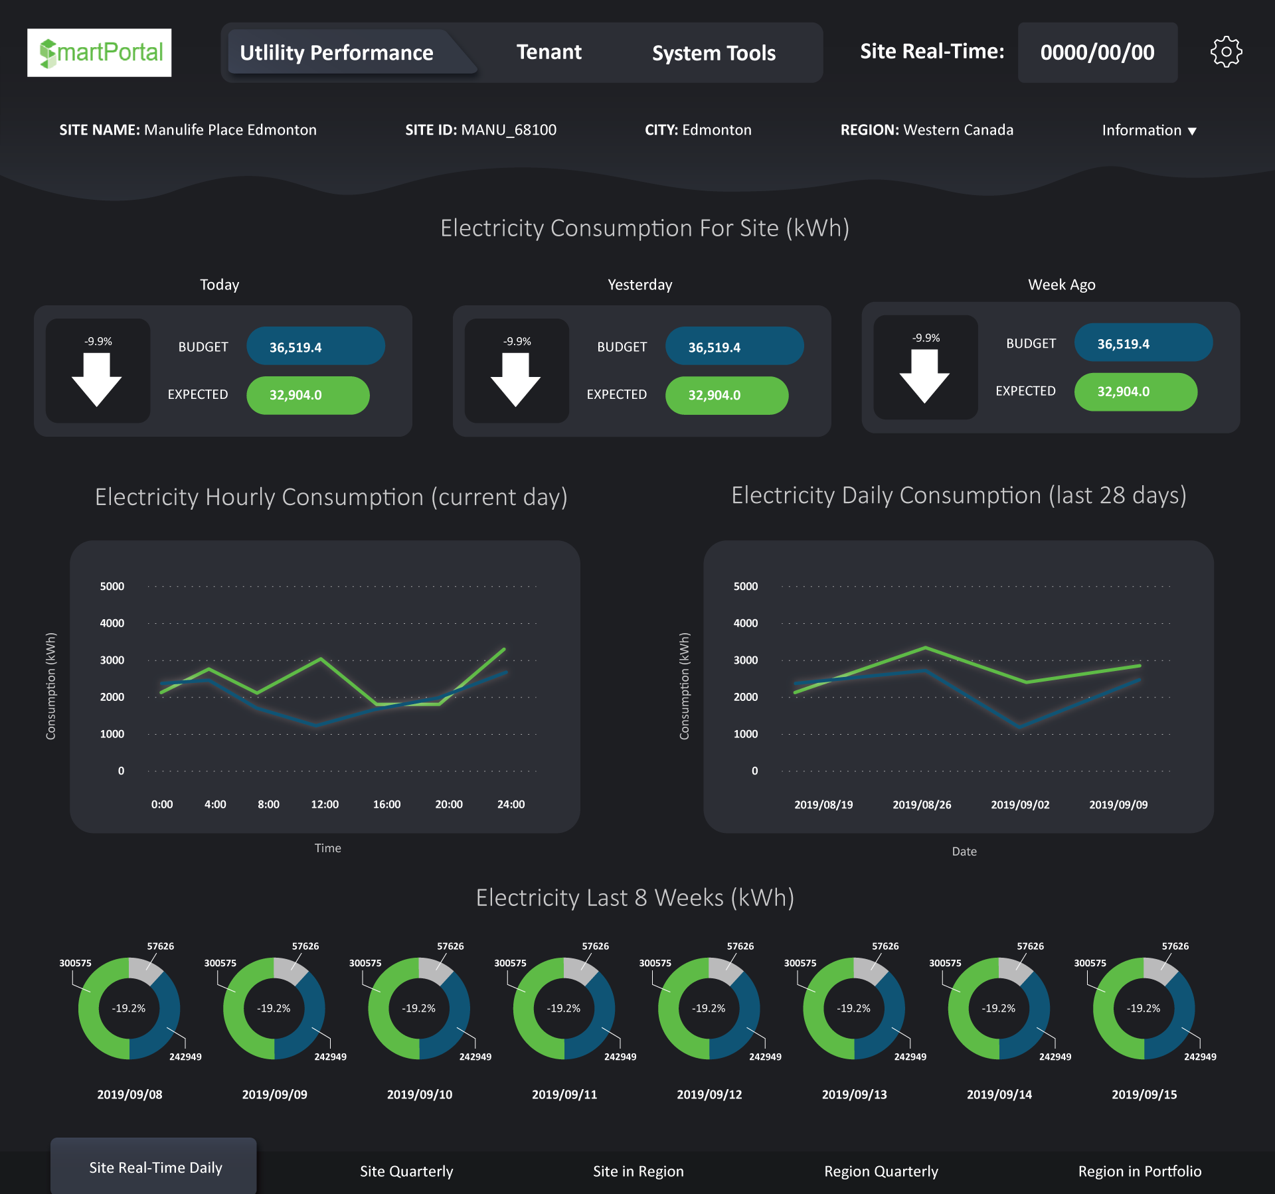The height and width of the screenshot is (1194, 1275).
Task: Click the Today down-arrow trend icon
Action: (x=97, y=379)
